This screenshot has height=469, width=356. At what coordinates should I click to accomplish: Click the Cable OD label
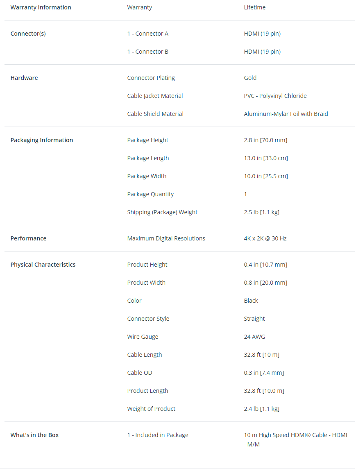click(x=139, y=373)
